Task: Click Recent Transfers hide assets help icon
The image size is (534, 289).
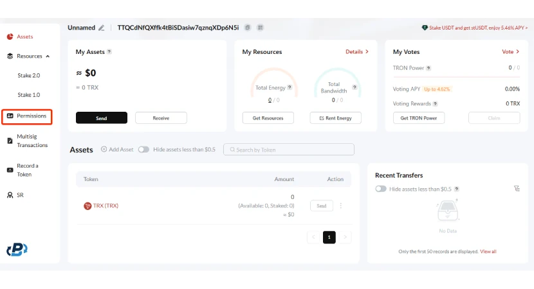Action: click(457, 189)
